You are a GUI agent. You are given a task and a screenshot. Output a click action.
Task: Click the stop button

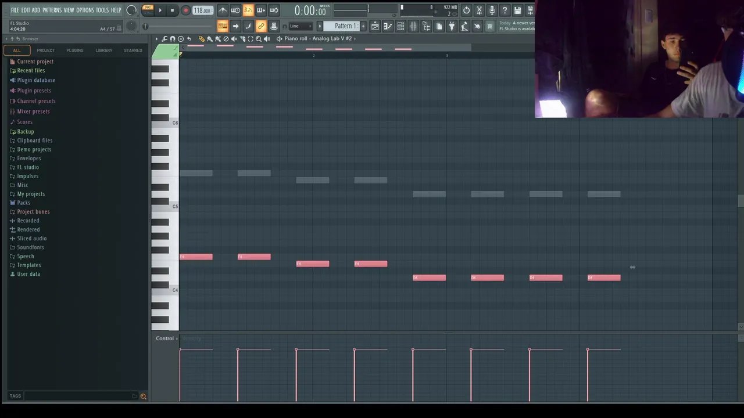172,10
